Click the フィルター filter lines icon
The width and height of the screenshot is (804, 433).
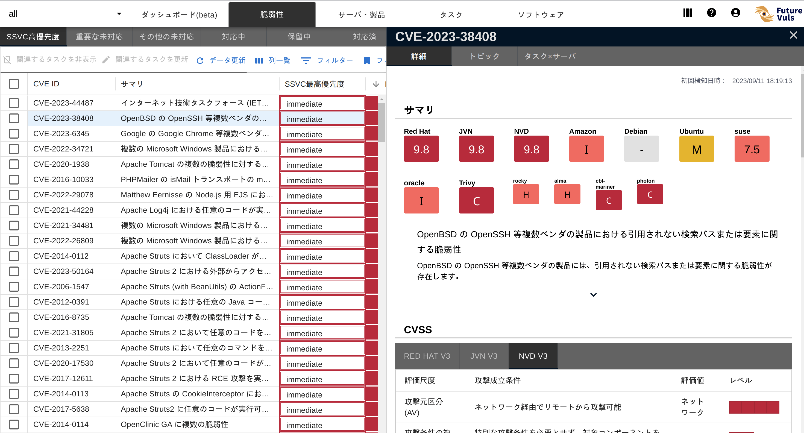[306, 61]
